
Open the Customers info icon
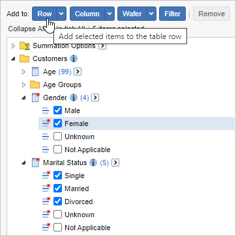pos(74,59)
